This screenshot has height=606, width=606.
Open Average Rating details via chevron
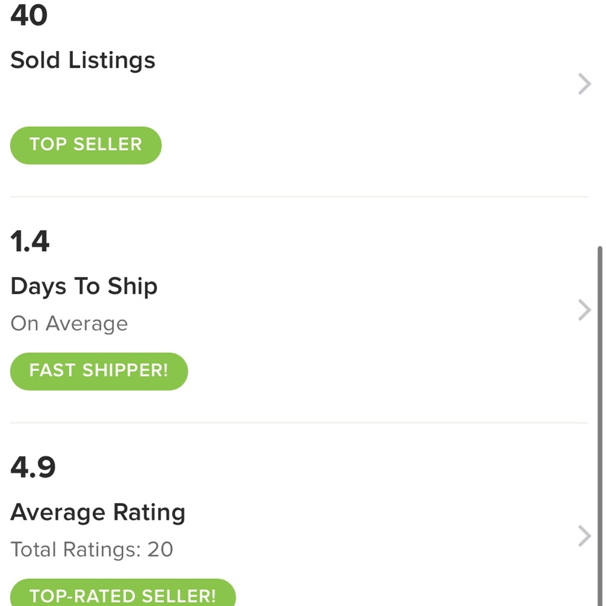584,536
